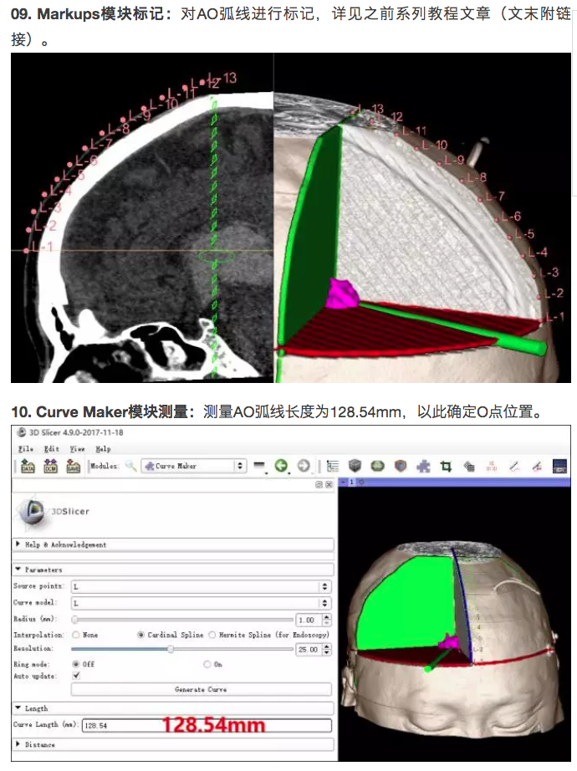The image size is (577, 771).
Task: Click the Load DATA toolbar icon
Action: 27,467
